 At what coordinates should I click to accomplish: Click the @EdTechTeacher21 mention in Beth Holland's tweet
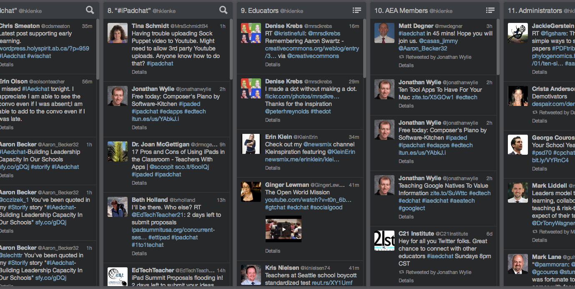pos(158,215)
